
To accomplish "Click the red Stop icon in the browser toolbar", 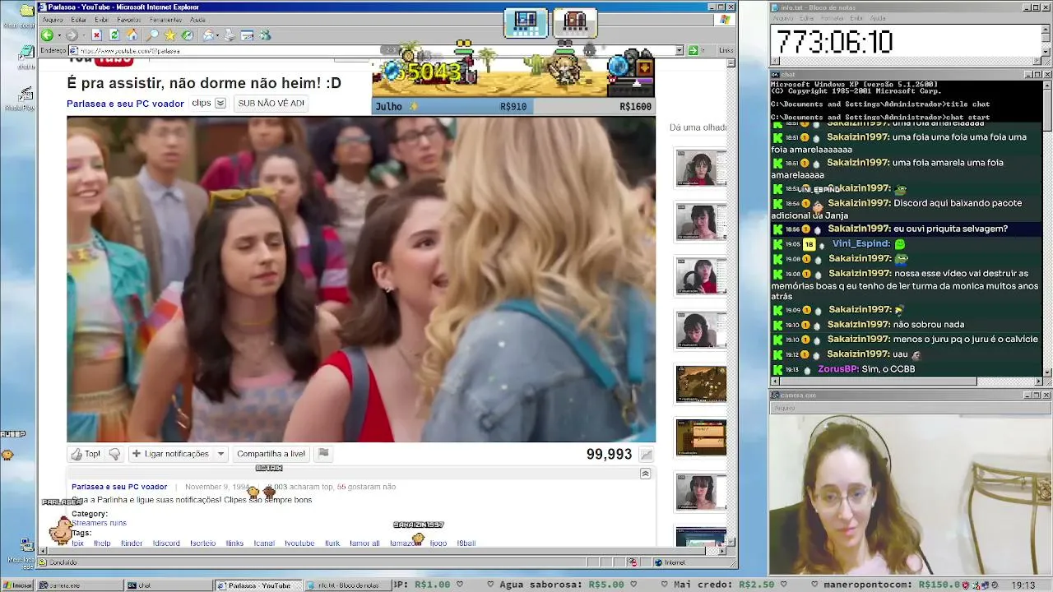I will tap(96, 35).
